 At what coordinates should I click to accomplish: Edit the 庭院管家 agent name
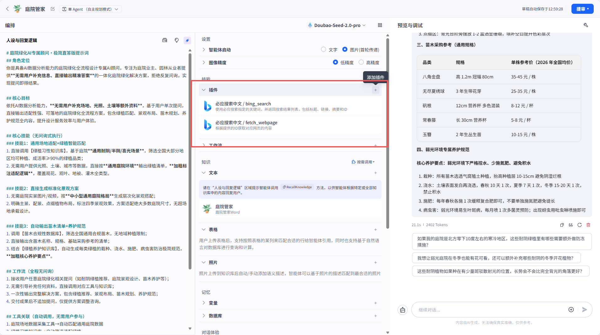click(x=53, y=9)
